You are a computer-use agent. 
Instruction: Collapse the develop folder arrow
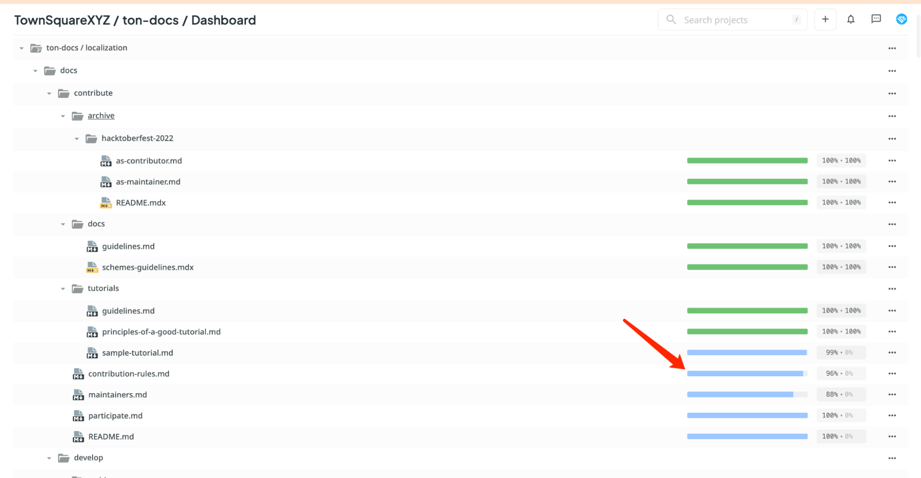[49, 458]
